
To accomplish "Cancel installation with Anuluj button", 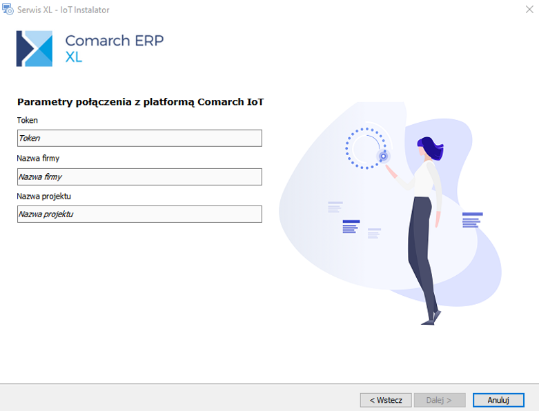I will (498, 400).
